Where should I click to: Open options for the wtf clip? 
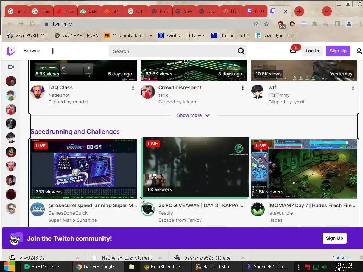point(353,88)
